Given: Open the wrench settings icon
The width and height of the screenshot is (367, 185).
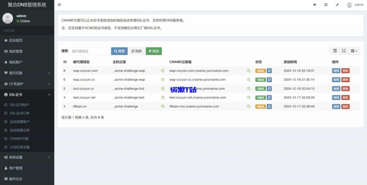Looking at the screenshot, I should coord(337,5).
